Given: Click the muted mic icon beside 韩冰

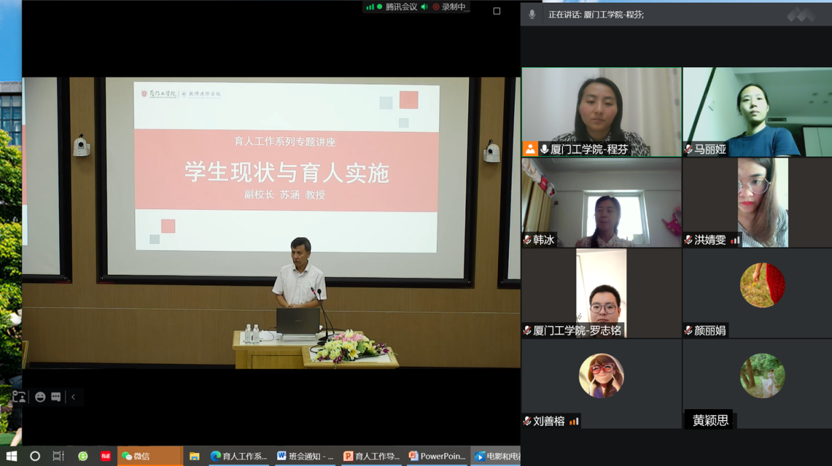Looking at the screenshot, I should point(527,240).
